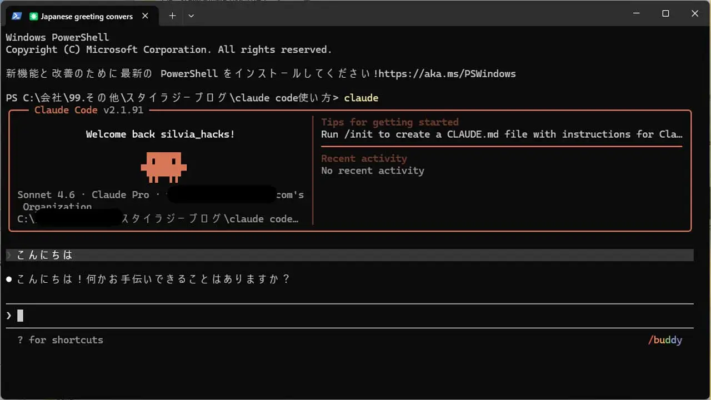The height and width of the screenshot is (400, 711).
Task: Maximize the terminal window
Action: pyautogui.click(x=665, y=14)
